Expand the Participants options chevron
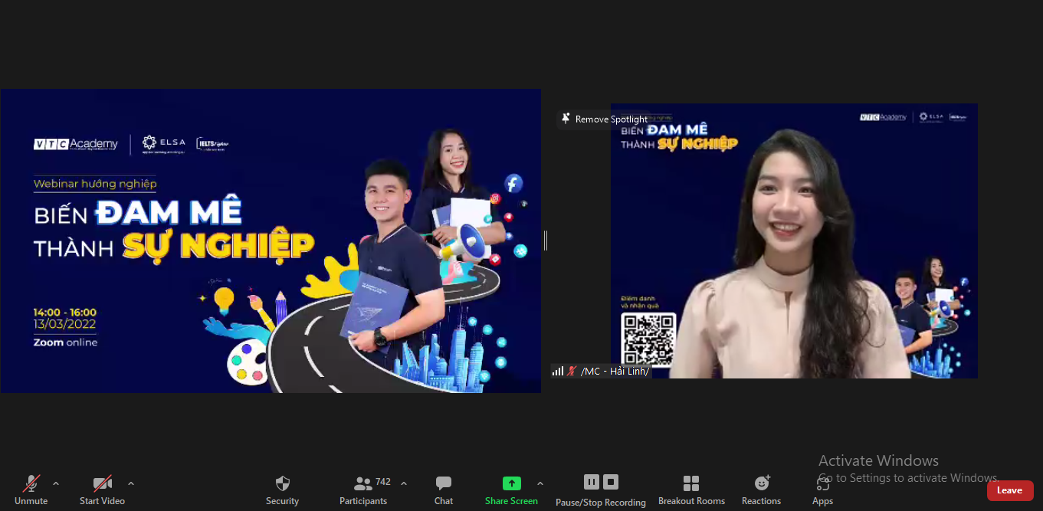The image size is (1043, 511). click(404, 483)
